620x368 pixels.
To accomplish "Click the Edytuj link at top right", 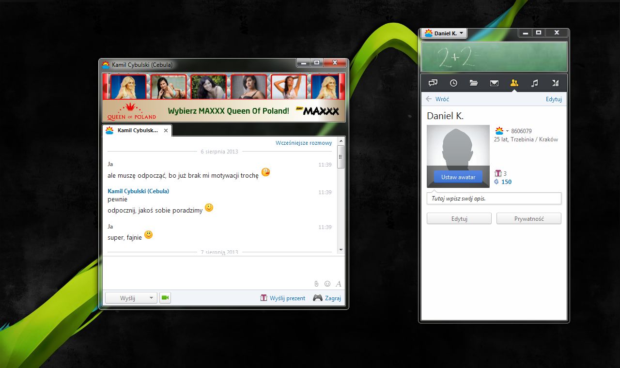I will click(554, 99).
